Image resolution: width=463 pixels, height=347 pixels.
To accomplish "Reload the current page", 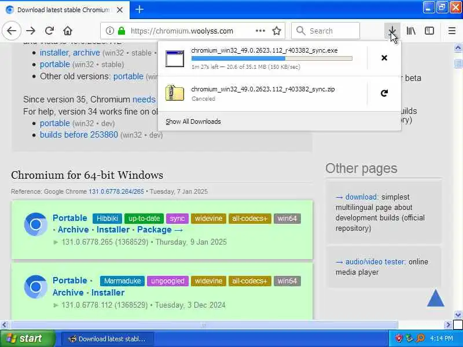I will (x=49, y=31).
